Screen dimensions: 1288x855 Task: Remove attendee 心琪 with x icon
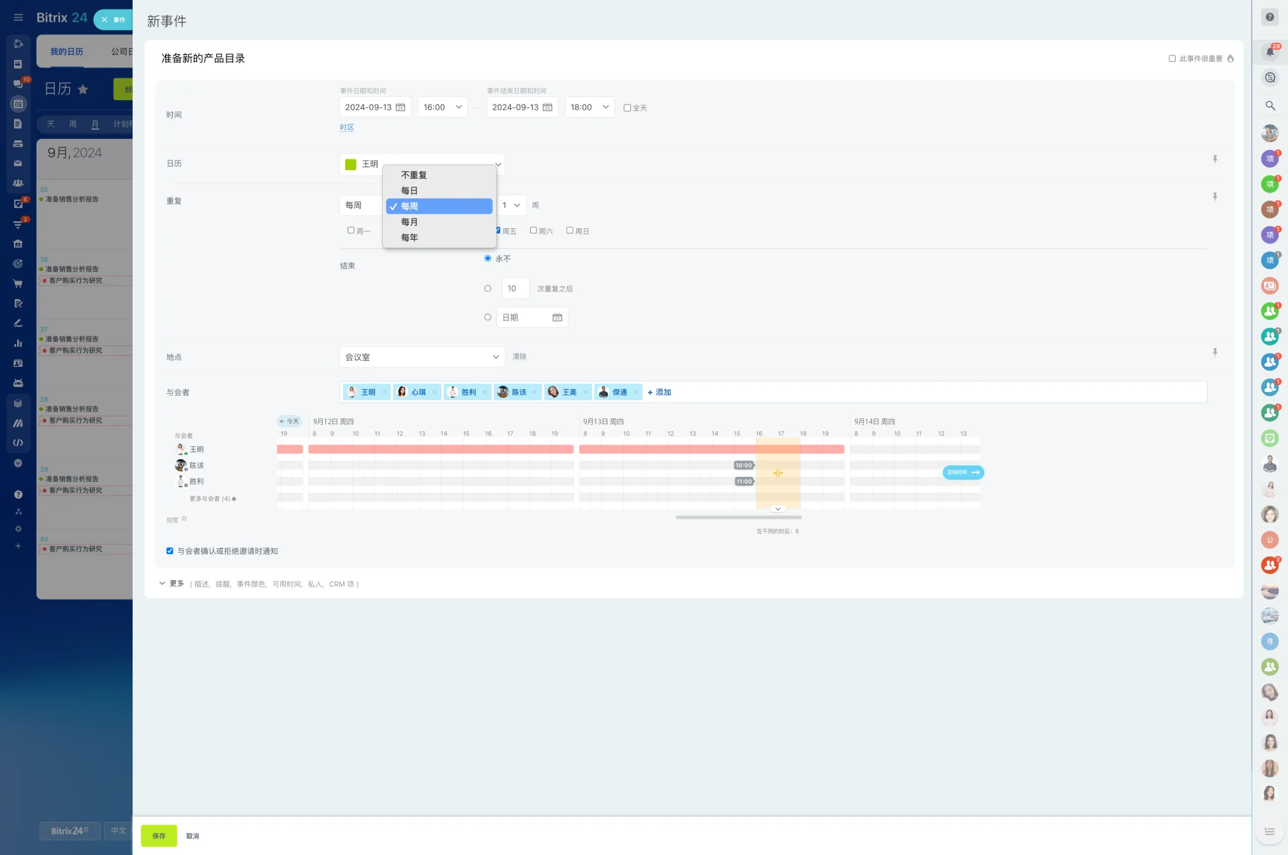tap(434, 392)
